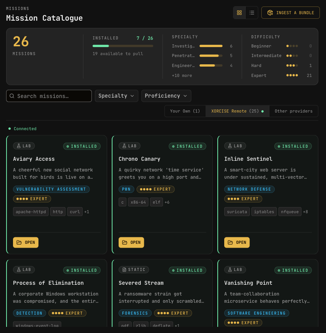Screen dimensions: 326x333
Task: Click the Vulnerability Assessment tag
Action: pos(51,189)
